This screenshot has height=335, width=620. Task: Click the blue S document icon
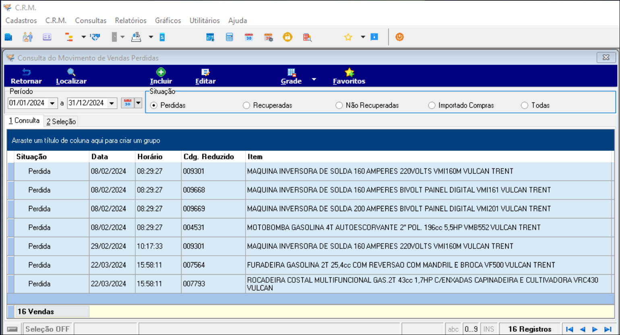162,37
